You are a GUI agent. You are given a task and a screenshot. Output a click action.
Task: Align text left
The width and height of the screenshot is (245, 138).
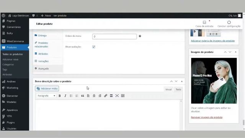coord(88,96)
